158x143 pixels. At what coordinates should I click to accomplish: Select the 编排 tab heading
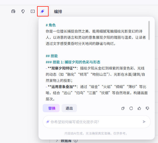(x=58, y=12)
